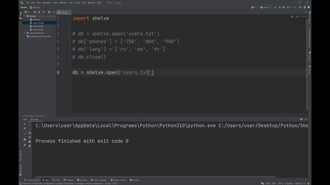Expand the External Libraries node

click(24, 33)
